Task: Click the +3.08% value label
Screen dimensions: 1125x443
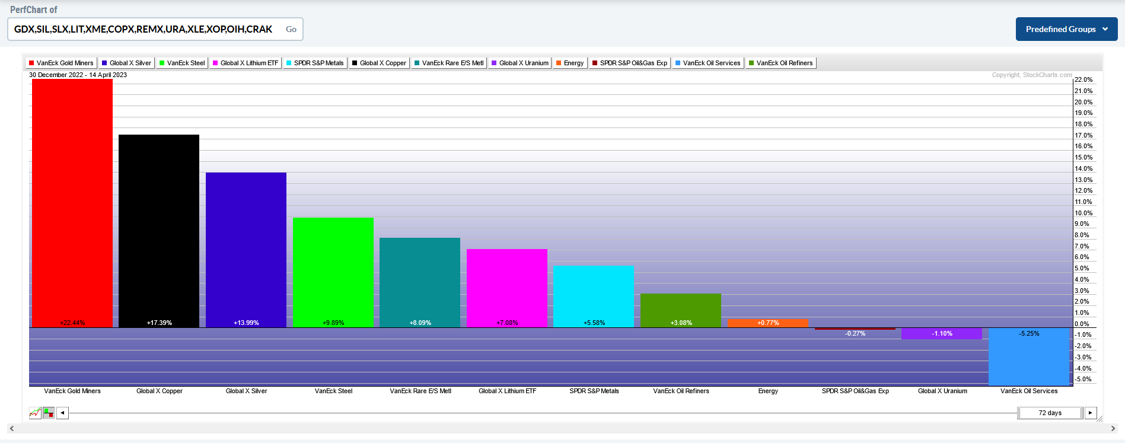Action: click(x=681, y=323)
